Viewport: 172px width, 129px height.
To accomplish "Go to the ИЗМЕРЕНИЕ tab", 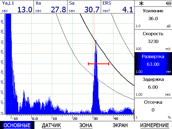I will point(155,125).
